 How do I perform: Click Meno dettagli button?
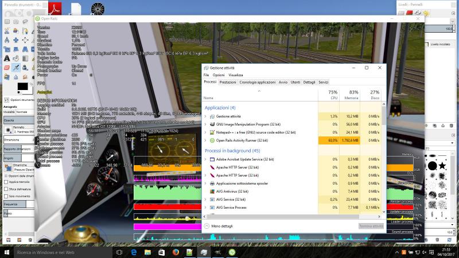219,226
